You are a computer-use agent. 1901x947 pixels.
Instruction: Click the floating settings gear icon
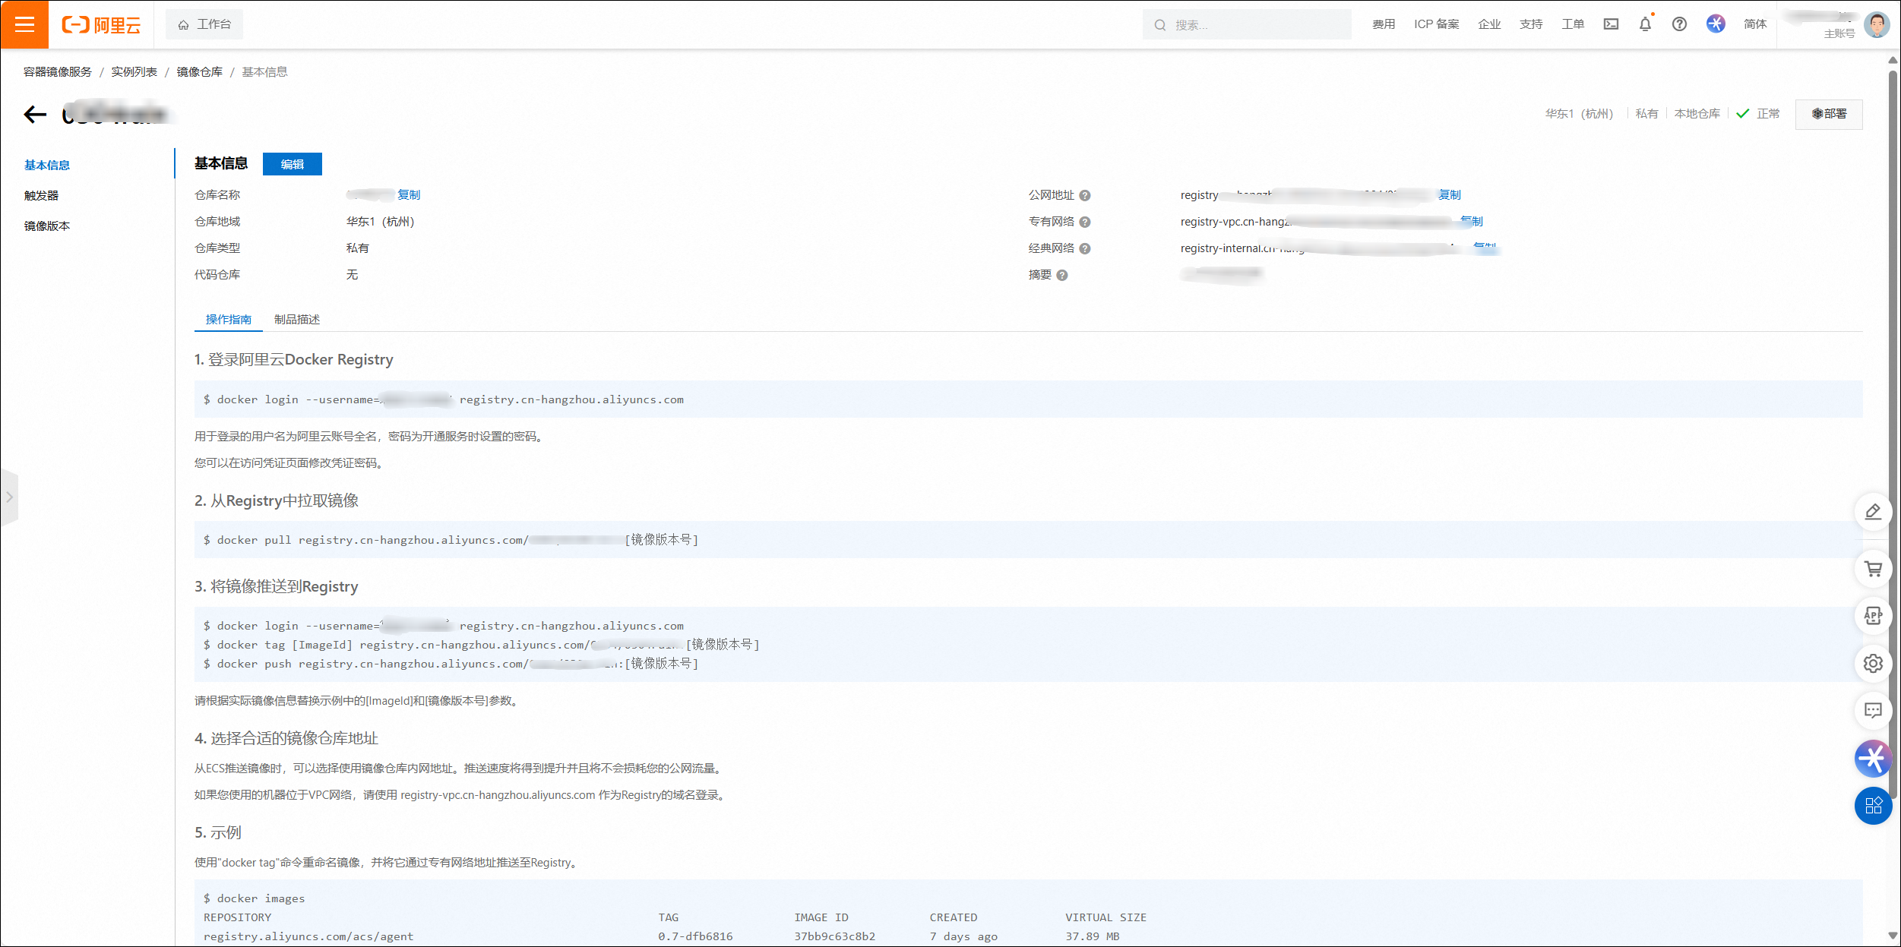click(x=1873, y=663)
